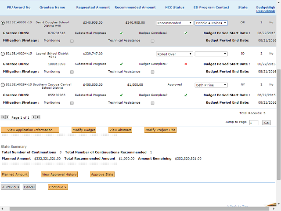Open the NCC Status dropdown showing Recommended
This screenshot has height=211, width=281.
click(x=174, y=23)
